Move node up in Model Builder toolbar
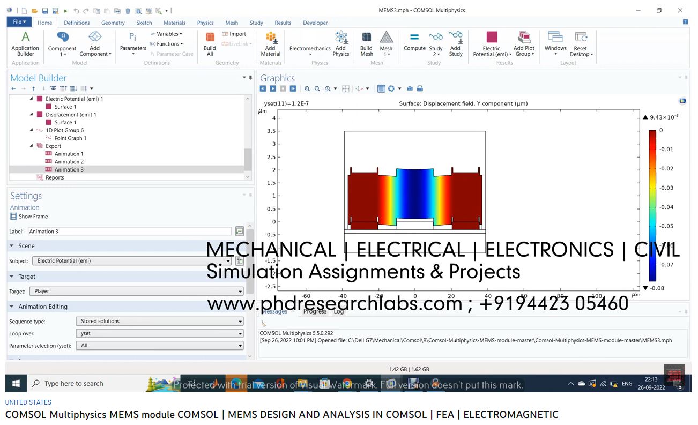Screen dimensions: 698x425 [34, 88]
